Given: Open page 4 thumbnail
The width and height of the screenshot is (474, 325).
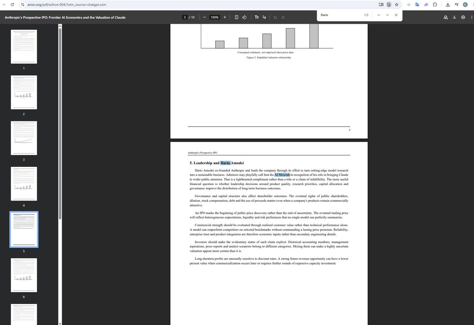Looking at the screenshot, I should click(x=24, y=183).
